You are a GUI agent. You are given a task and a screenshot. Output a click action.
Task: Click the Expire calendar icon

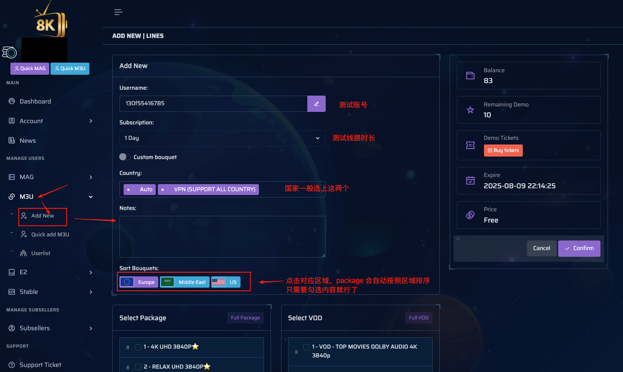tap(470, 180)
